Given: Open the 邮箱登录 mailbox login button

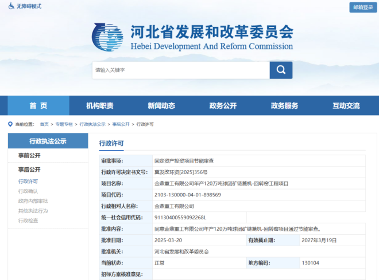Looking at the screenshot, I should (x=362, y=7).
